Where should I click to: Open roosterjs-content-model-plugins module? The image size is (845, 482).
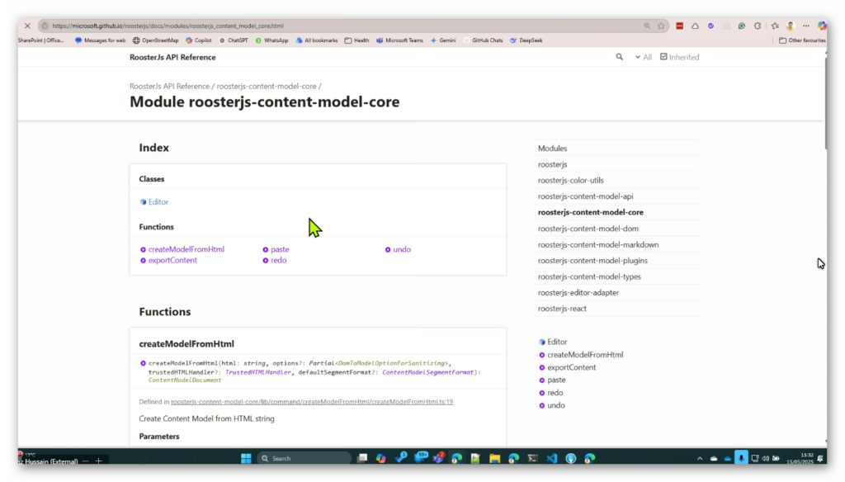pos(592,261)
